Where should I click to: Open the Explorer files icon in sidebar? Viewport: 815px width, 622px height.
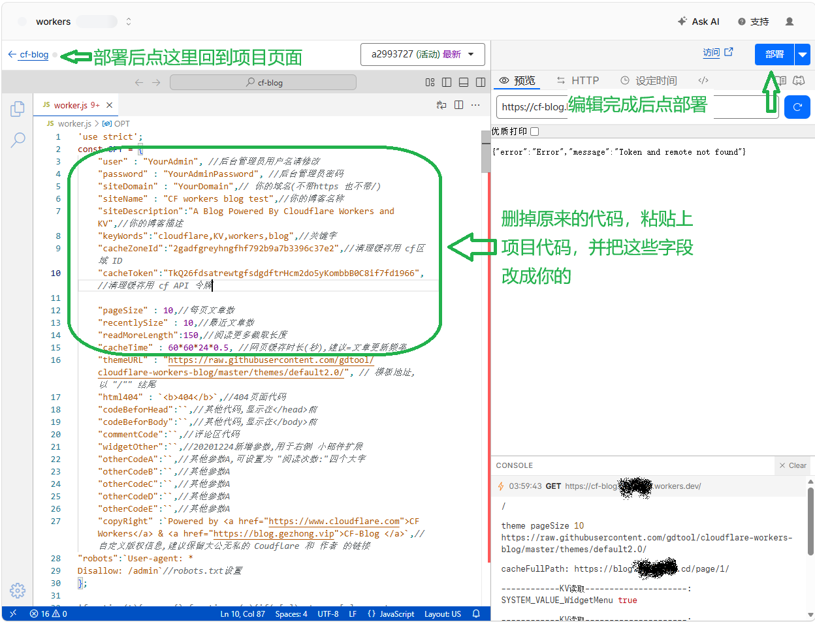coord(18,109)
